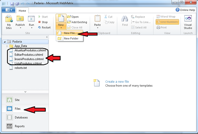Screen dimensions: 198x134
Task: Launch Visual Studio from the ribbon
Action: point(188,22)
